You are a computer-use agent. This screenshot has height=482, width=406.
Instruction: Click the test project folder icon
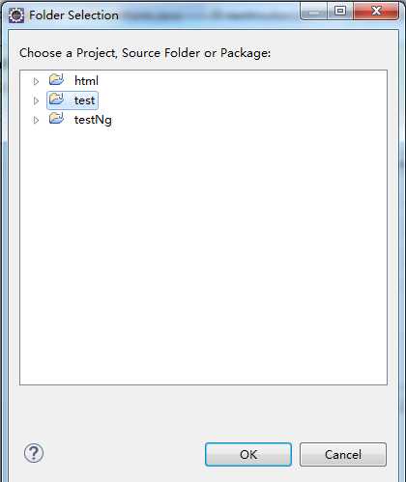tap(57, 99)
